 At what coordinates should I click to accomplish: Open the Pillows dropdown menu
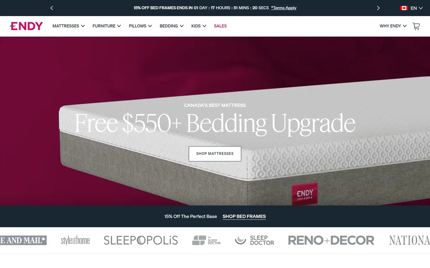coord(140,26)
